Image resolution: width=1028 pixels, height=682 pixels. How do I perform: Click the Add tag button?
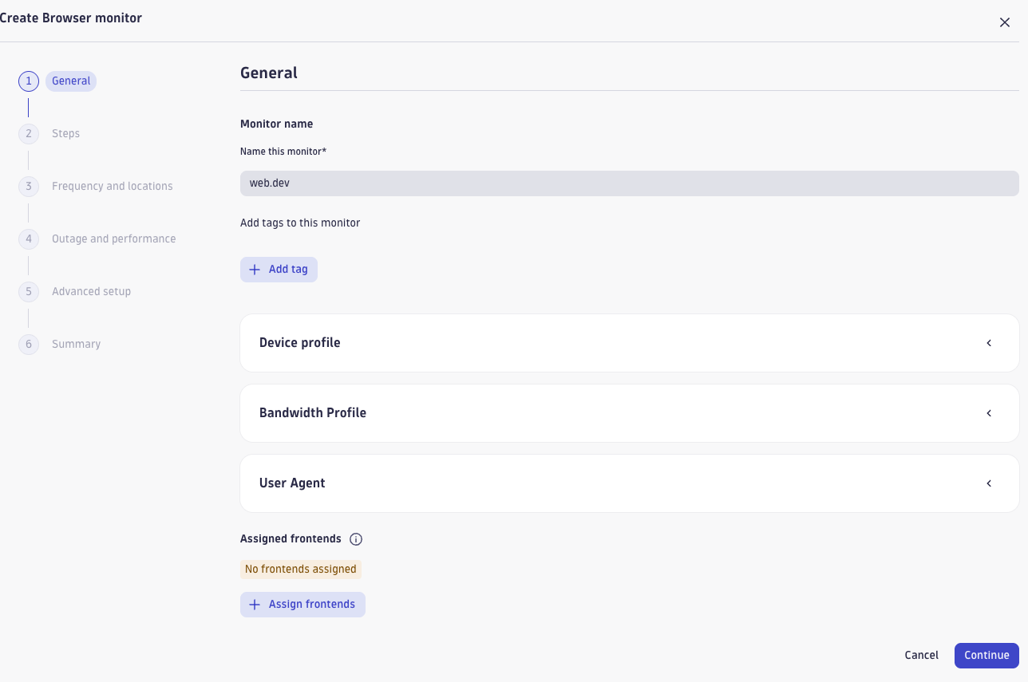pyautogui.click(x=279, y=269)
